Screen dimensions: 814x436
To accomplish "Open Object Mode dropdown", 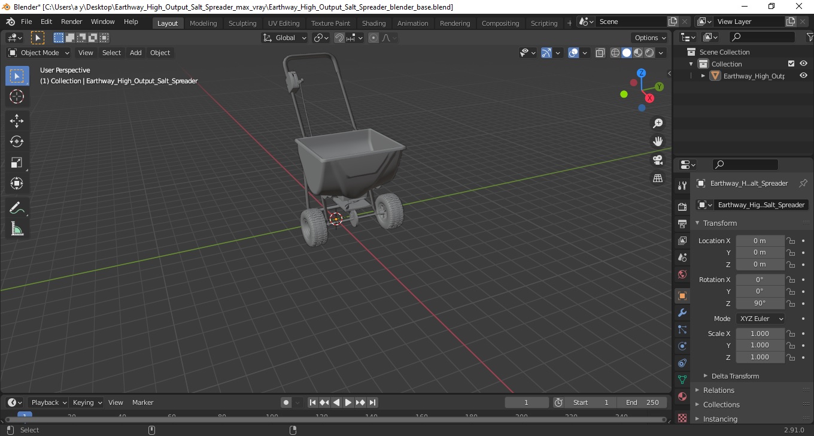I will [39, 53].
